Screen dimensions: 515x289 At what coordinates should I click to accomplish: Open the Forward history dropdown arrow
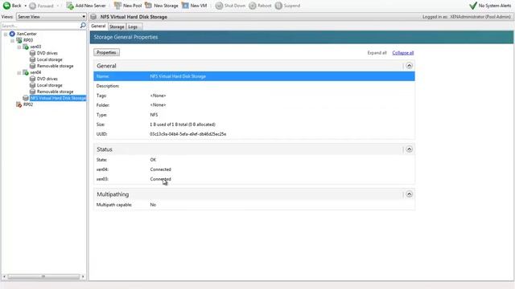[x=58, y=6]
